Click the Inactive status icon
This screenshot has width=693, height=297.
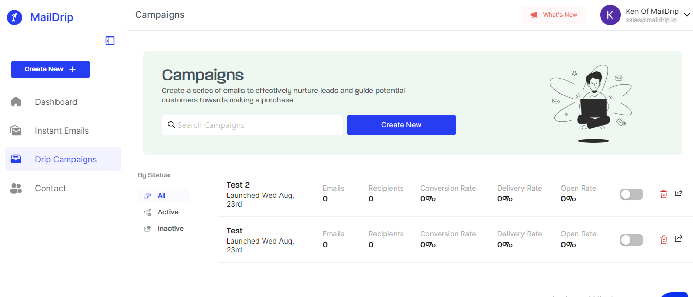click(147, 229)
